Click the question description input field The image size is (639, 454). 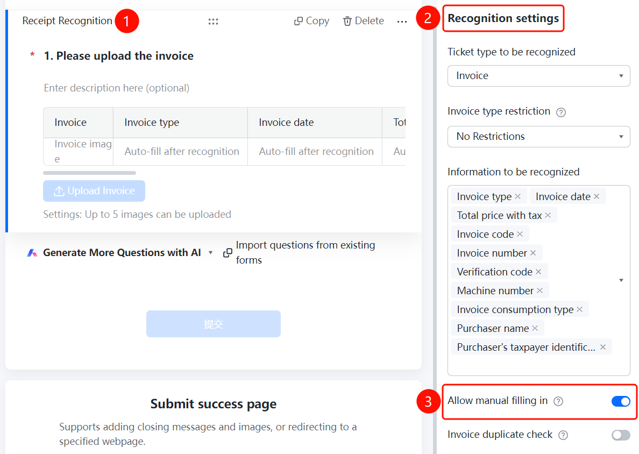pyautogui.click(x=117, y=88)
